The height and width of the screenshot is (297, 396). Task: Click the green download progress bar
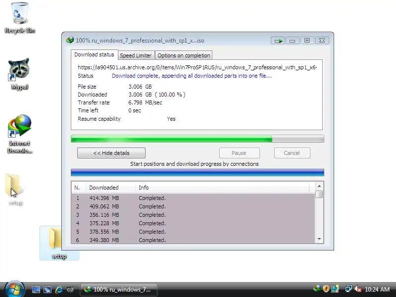[197, 139]
